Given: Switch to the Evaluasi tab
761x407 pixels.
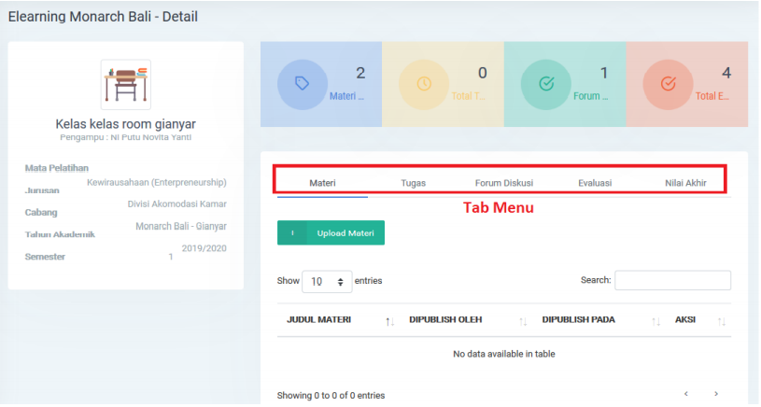Looking at the screenshot, I should (595, 183).
